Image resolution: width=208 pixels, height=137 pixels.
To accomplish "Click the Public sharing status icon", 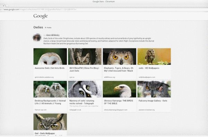I will point(45,28).
